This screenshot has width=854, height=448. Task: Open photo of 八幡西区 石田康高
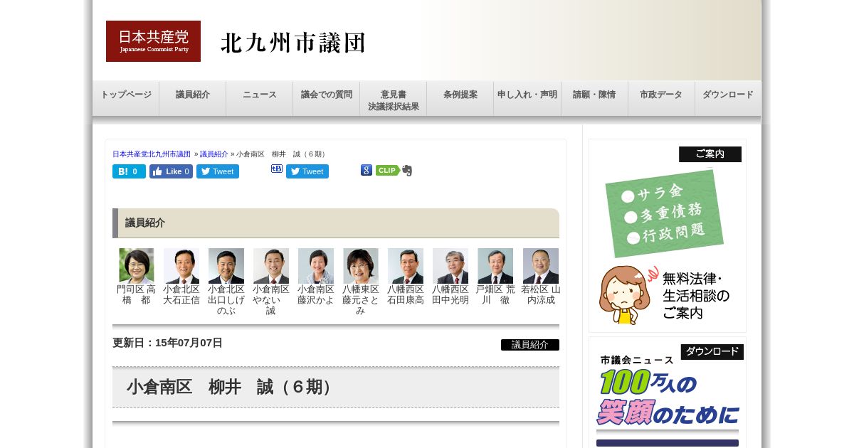[406, 266]
